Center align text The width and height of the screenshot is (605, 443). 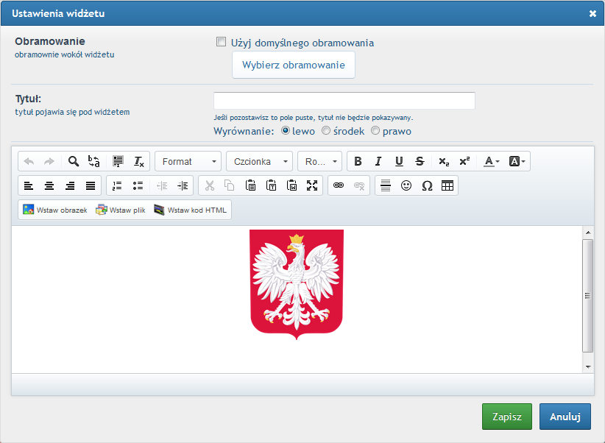pos(49,185)
